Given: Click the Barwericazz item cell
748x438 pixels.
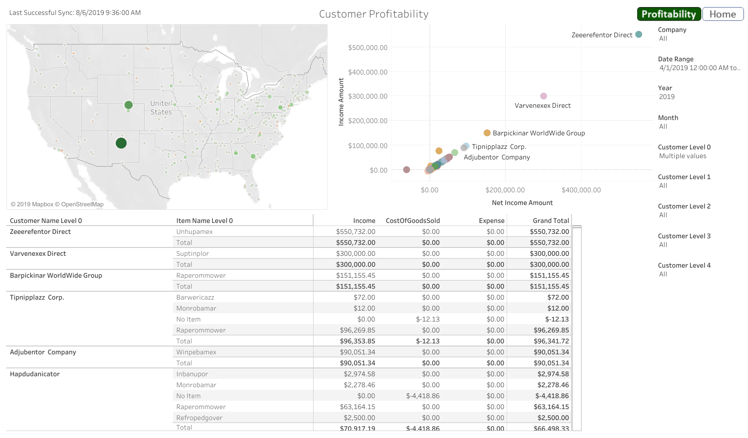Looking at the screenshot, I should point(195,297).
